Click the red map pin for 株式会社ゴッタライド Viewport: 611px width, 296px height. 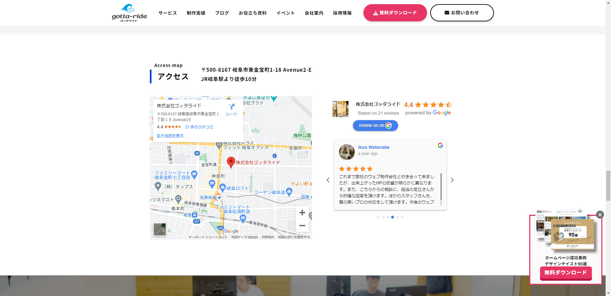click(231, 162)
